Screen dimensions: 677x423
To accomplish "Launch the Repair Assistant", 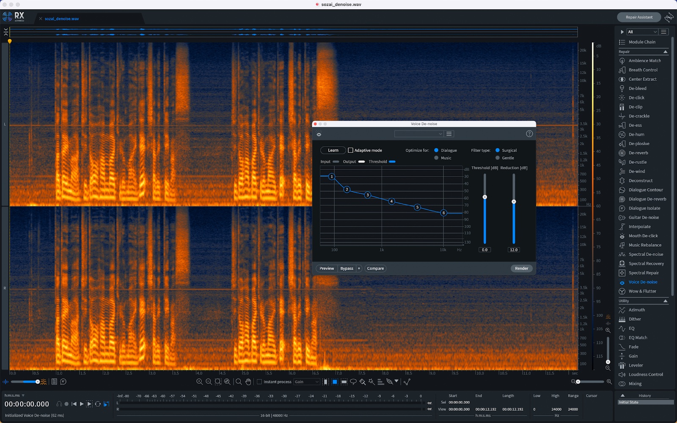I will [x=639, y=17].
